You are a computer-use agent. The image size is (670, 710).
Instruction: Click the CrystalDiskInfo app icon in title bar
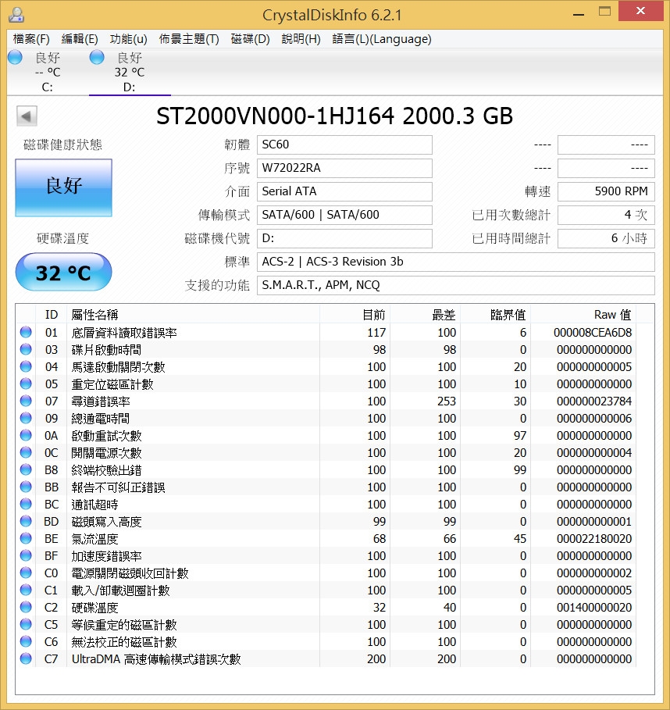tap(16, 15)
